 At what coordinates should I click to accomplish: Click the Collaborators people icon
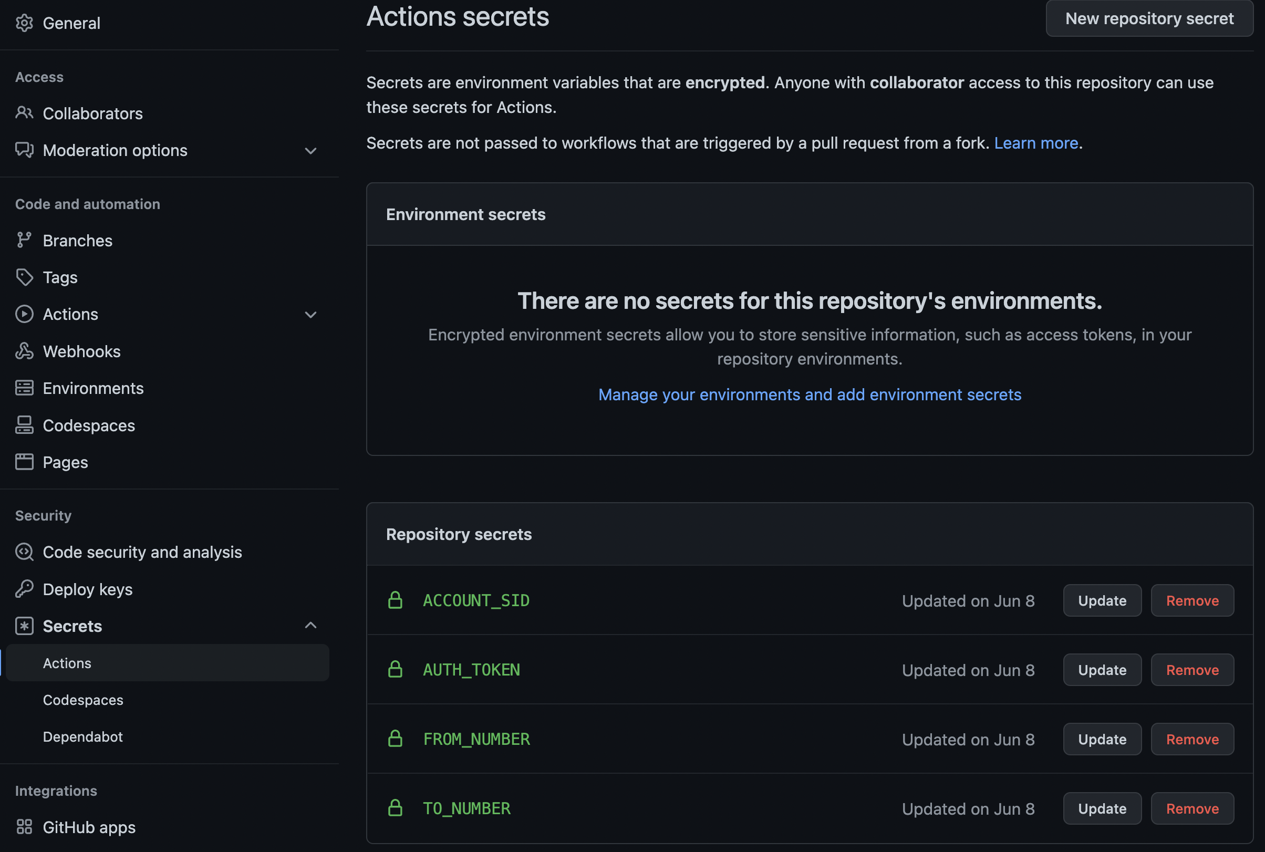tap(24, 113)
